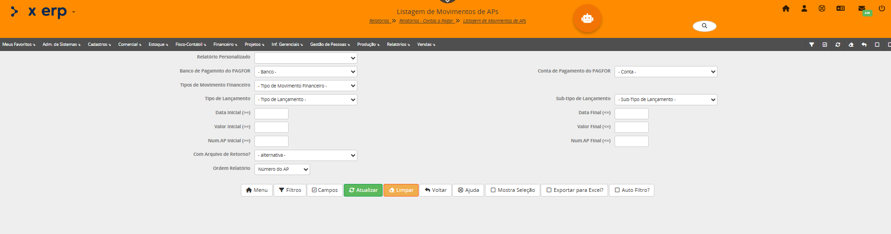This screenshot has height=234, width=891.
Task: Open the Gestão de Pessoas menu
Action: (x=330, y=45)
